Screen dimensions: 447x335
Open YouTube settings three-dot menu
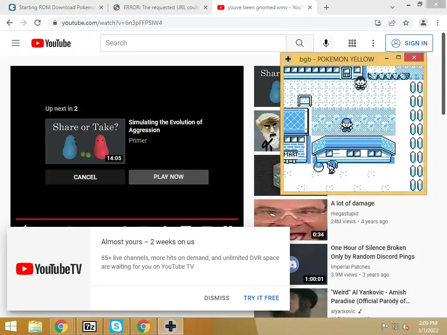pos(373,43)
